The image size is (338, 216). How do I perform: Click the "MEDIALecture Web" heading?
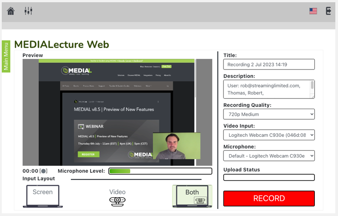(x=62, y=45)
